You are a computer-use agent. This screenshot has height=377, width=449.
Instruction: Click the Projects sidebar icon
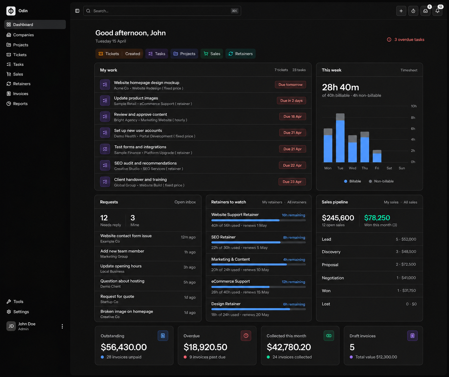pyautogui.click(x=9, y=45)
